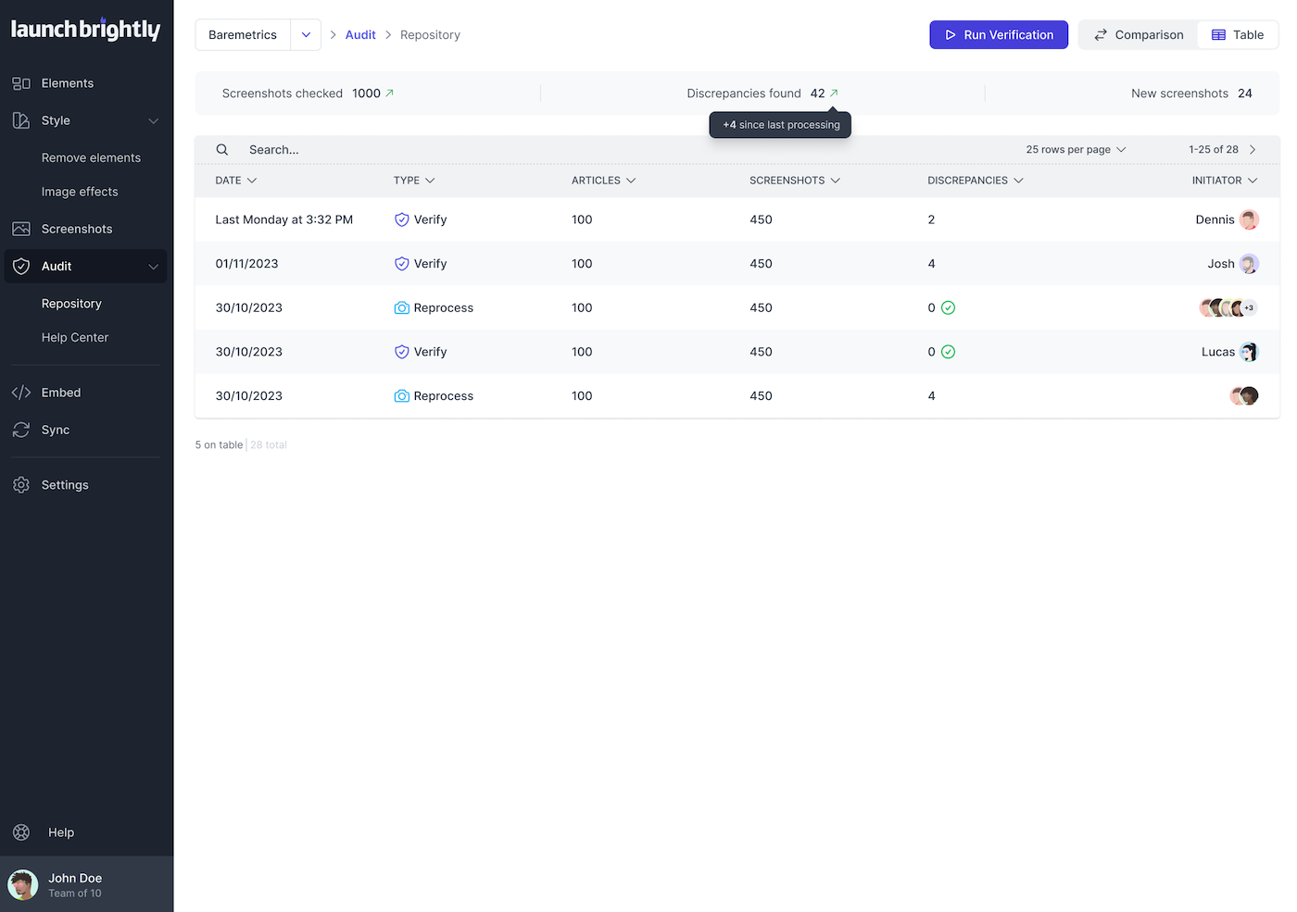The image size is (1297, 912).
Task: Click the search magnifier icon
Action: click(222, 149)
